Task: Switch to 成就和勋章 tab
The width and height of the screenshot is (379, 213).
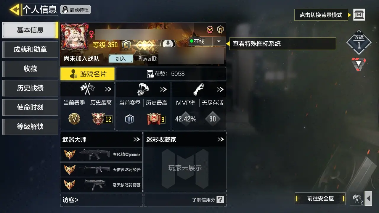Action: (x=30, y=49)
